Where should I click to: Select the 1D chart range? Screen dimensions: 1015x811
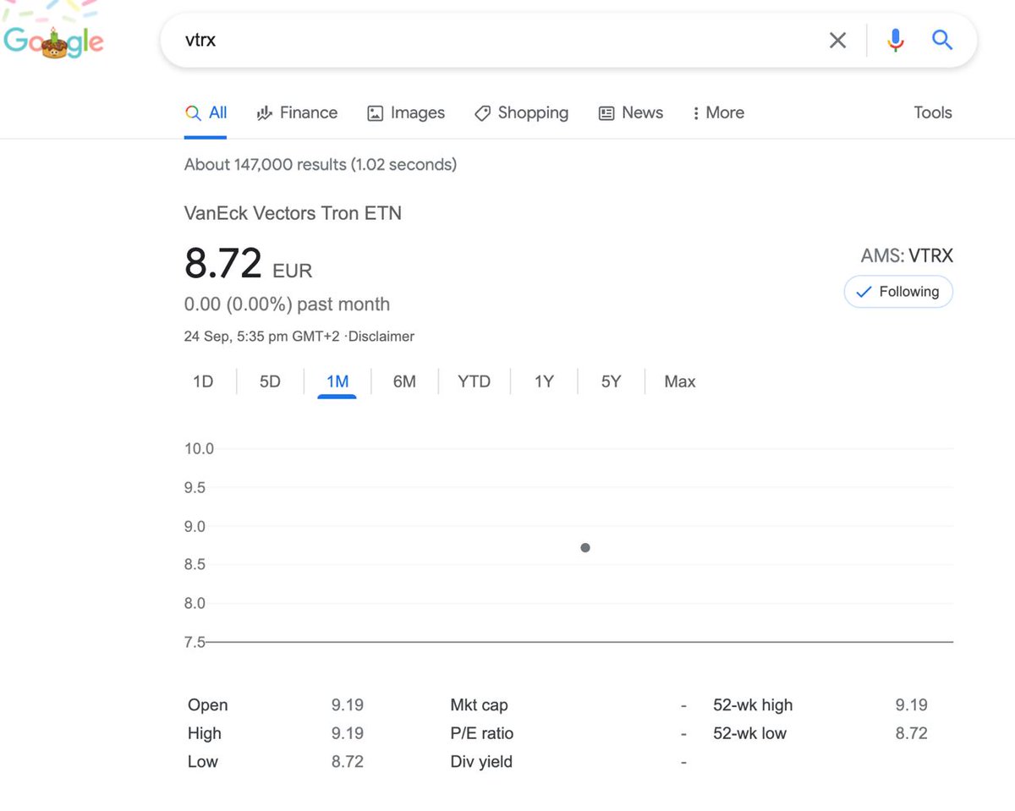coord(203,381)
